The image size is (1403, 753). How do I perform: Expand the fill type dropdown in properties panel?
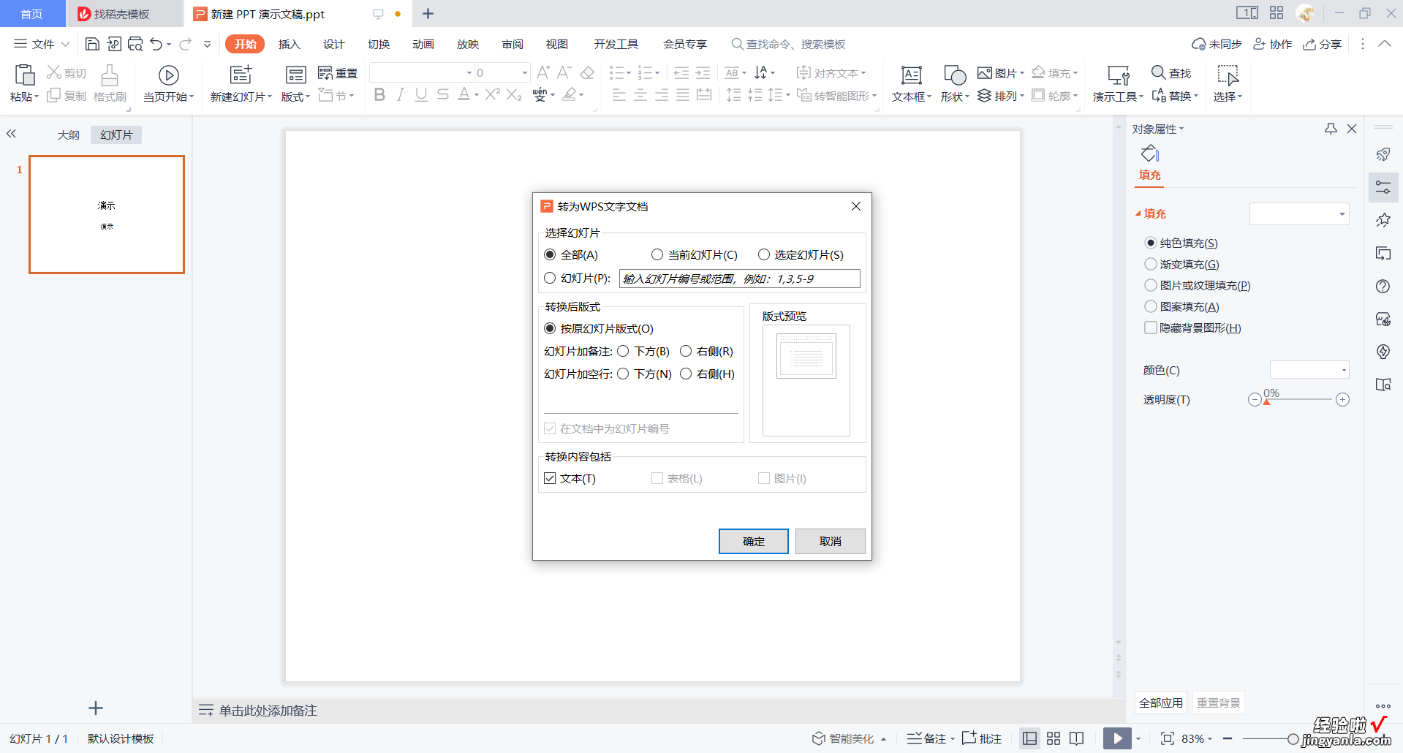[x=1342, y=214]
